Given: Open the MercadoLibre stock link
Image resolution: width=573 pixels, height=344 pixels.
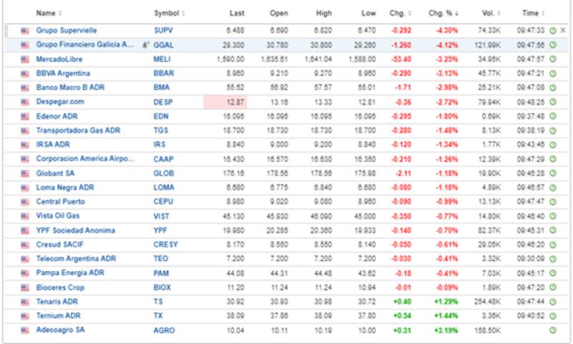Looking at the screenshot, I should pos(57,59).
